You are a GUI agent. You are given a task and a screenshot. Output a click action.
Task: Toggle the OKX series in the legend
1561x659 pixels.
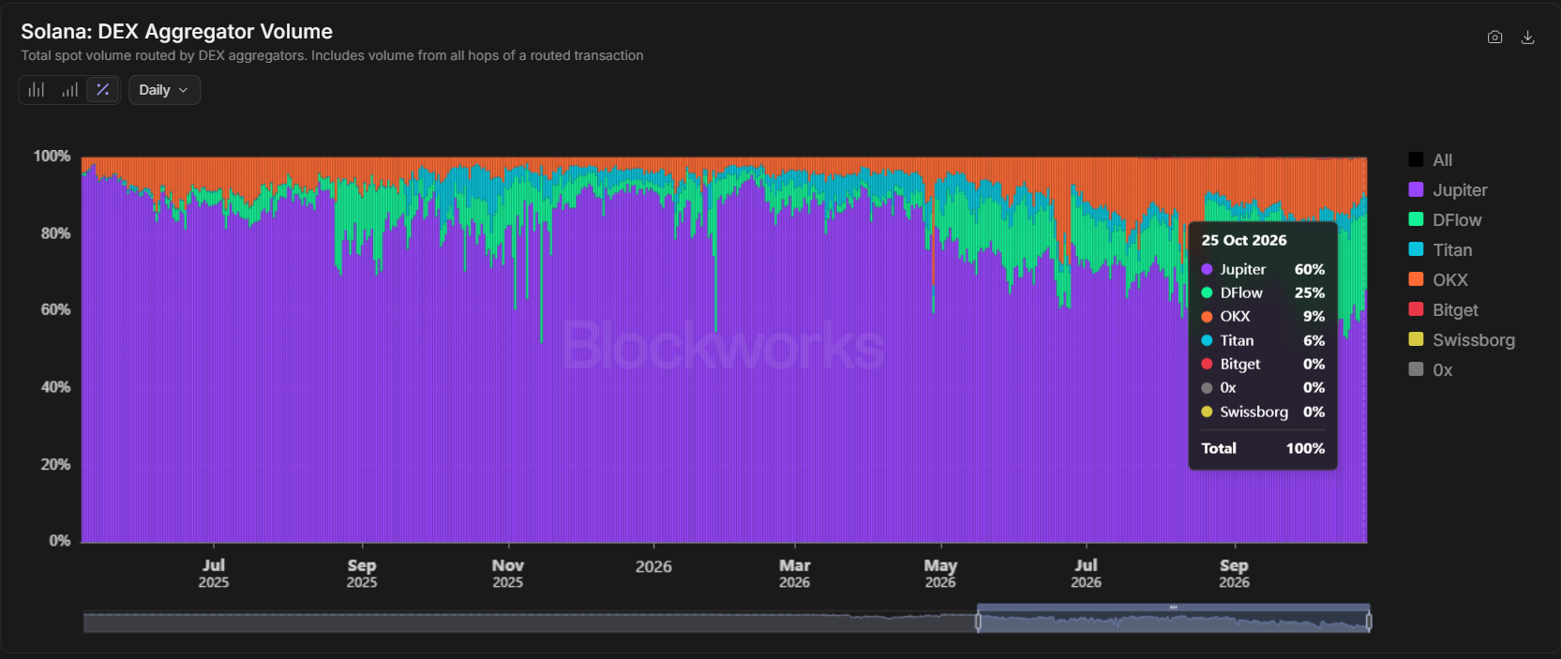click(1439, 280)
